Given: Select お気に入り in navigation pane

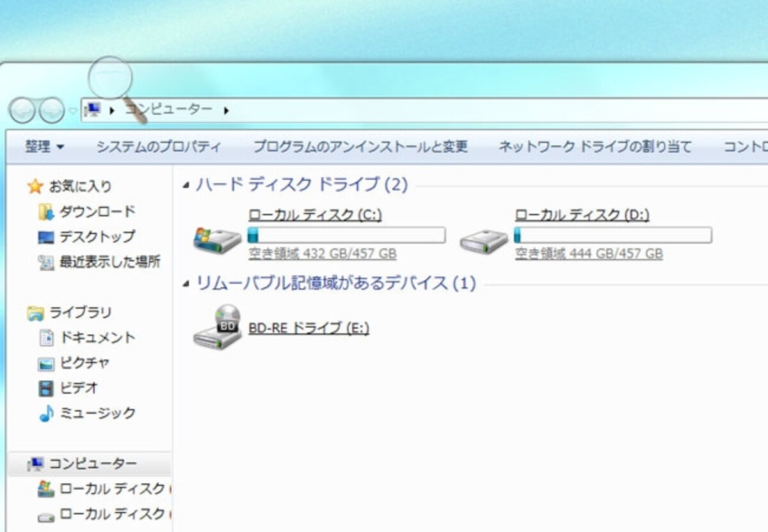Looking at the screenshot, I should coord(80,186).
